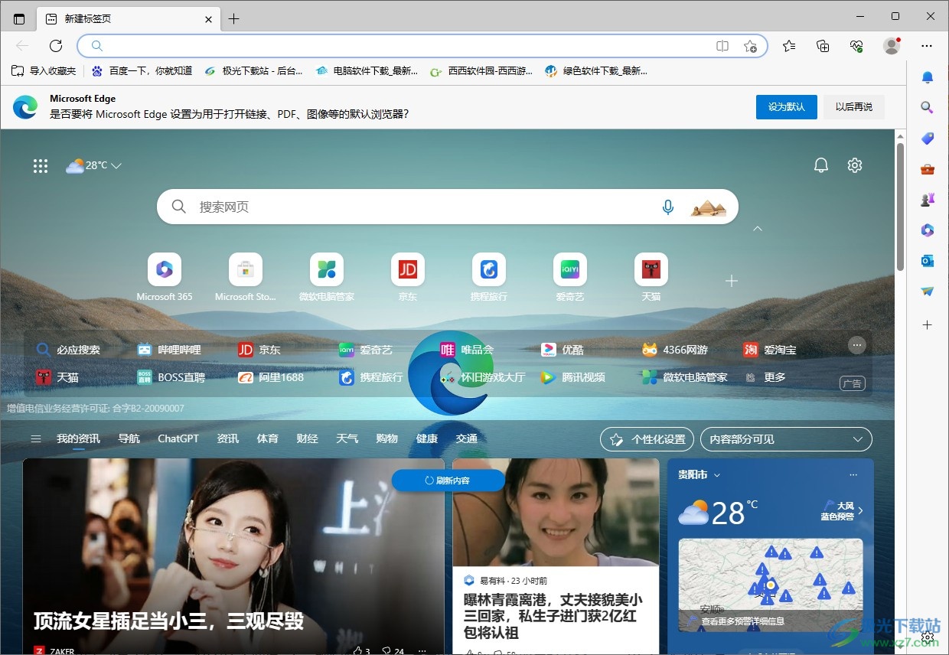
Task: Open sidebar tools briefcase icon
Action: coord(928,169)
